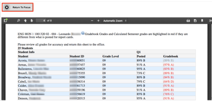Select the Armas student name
The width and height of the screenshot is (212, 101).
(x=32, y=65)
